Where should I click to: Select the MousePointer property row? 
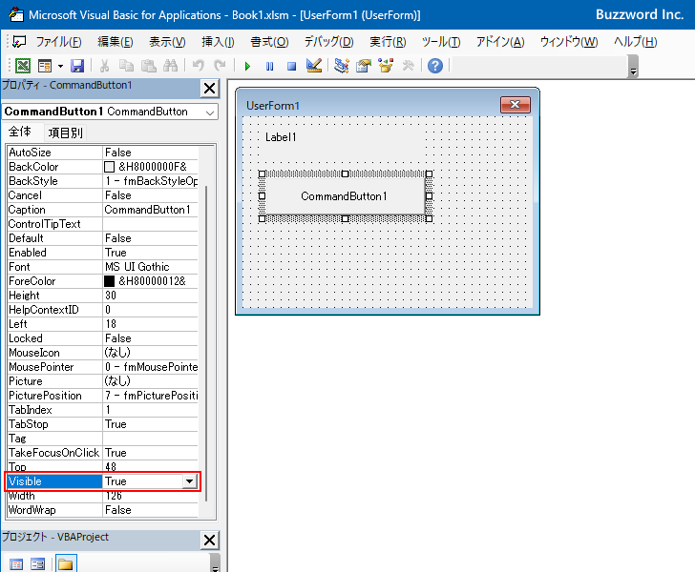(x=102, y=367)
